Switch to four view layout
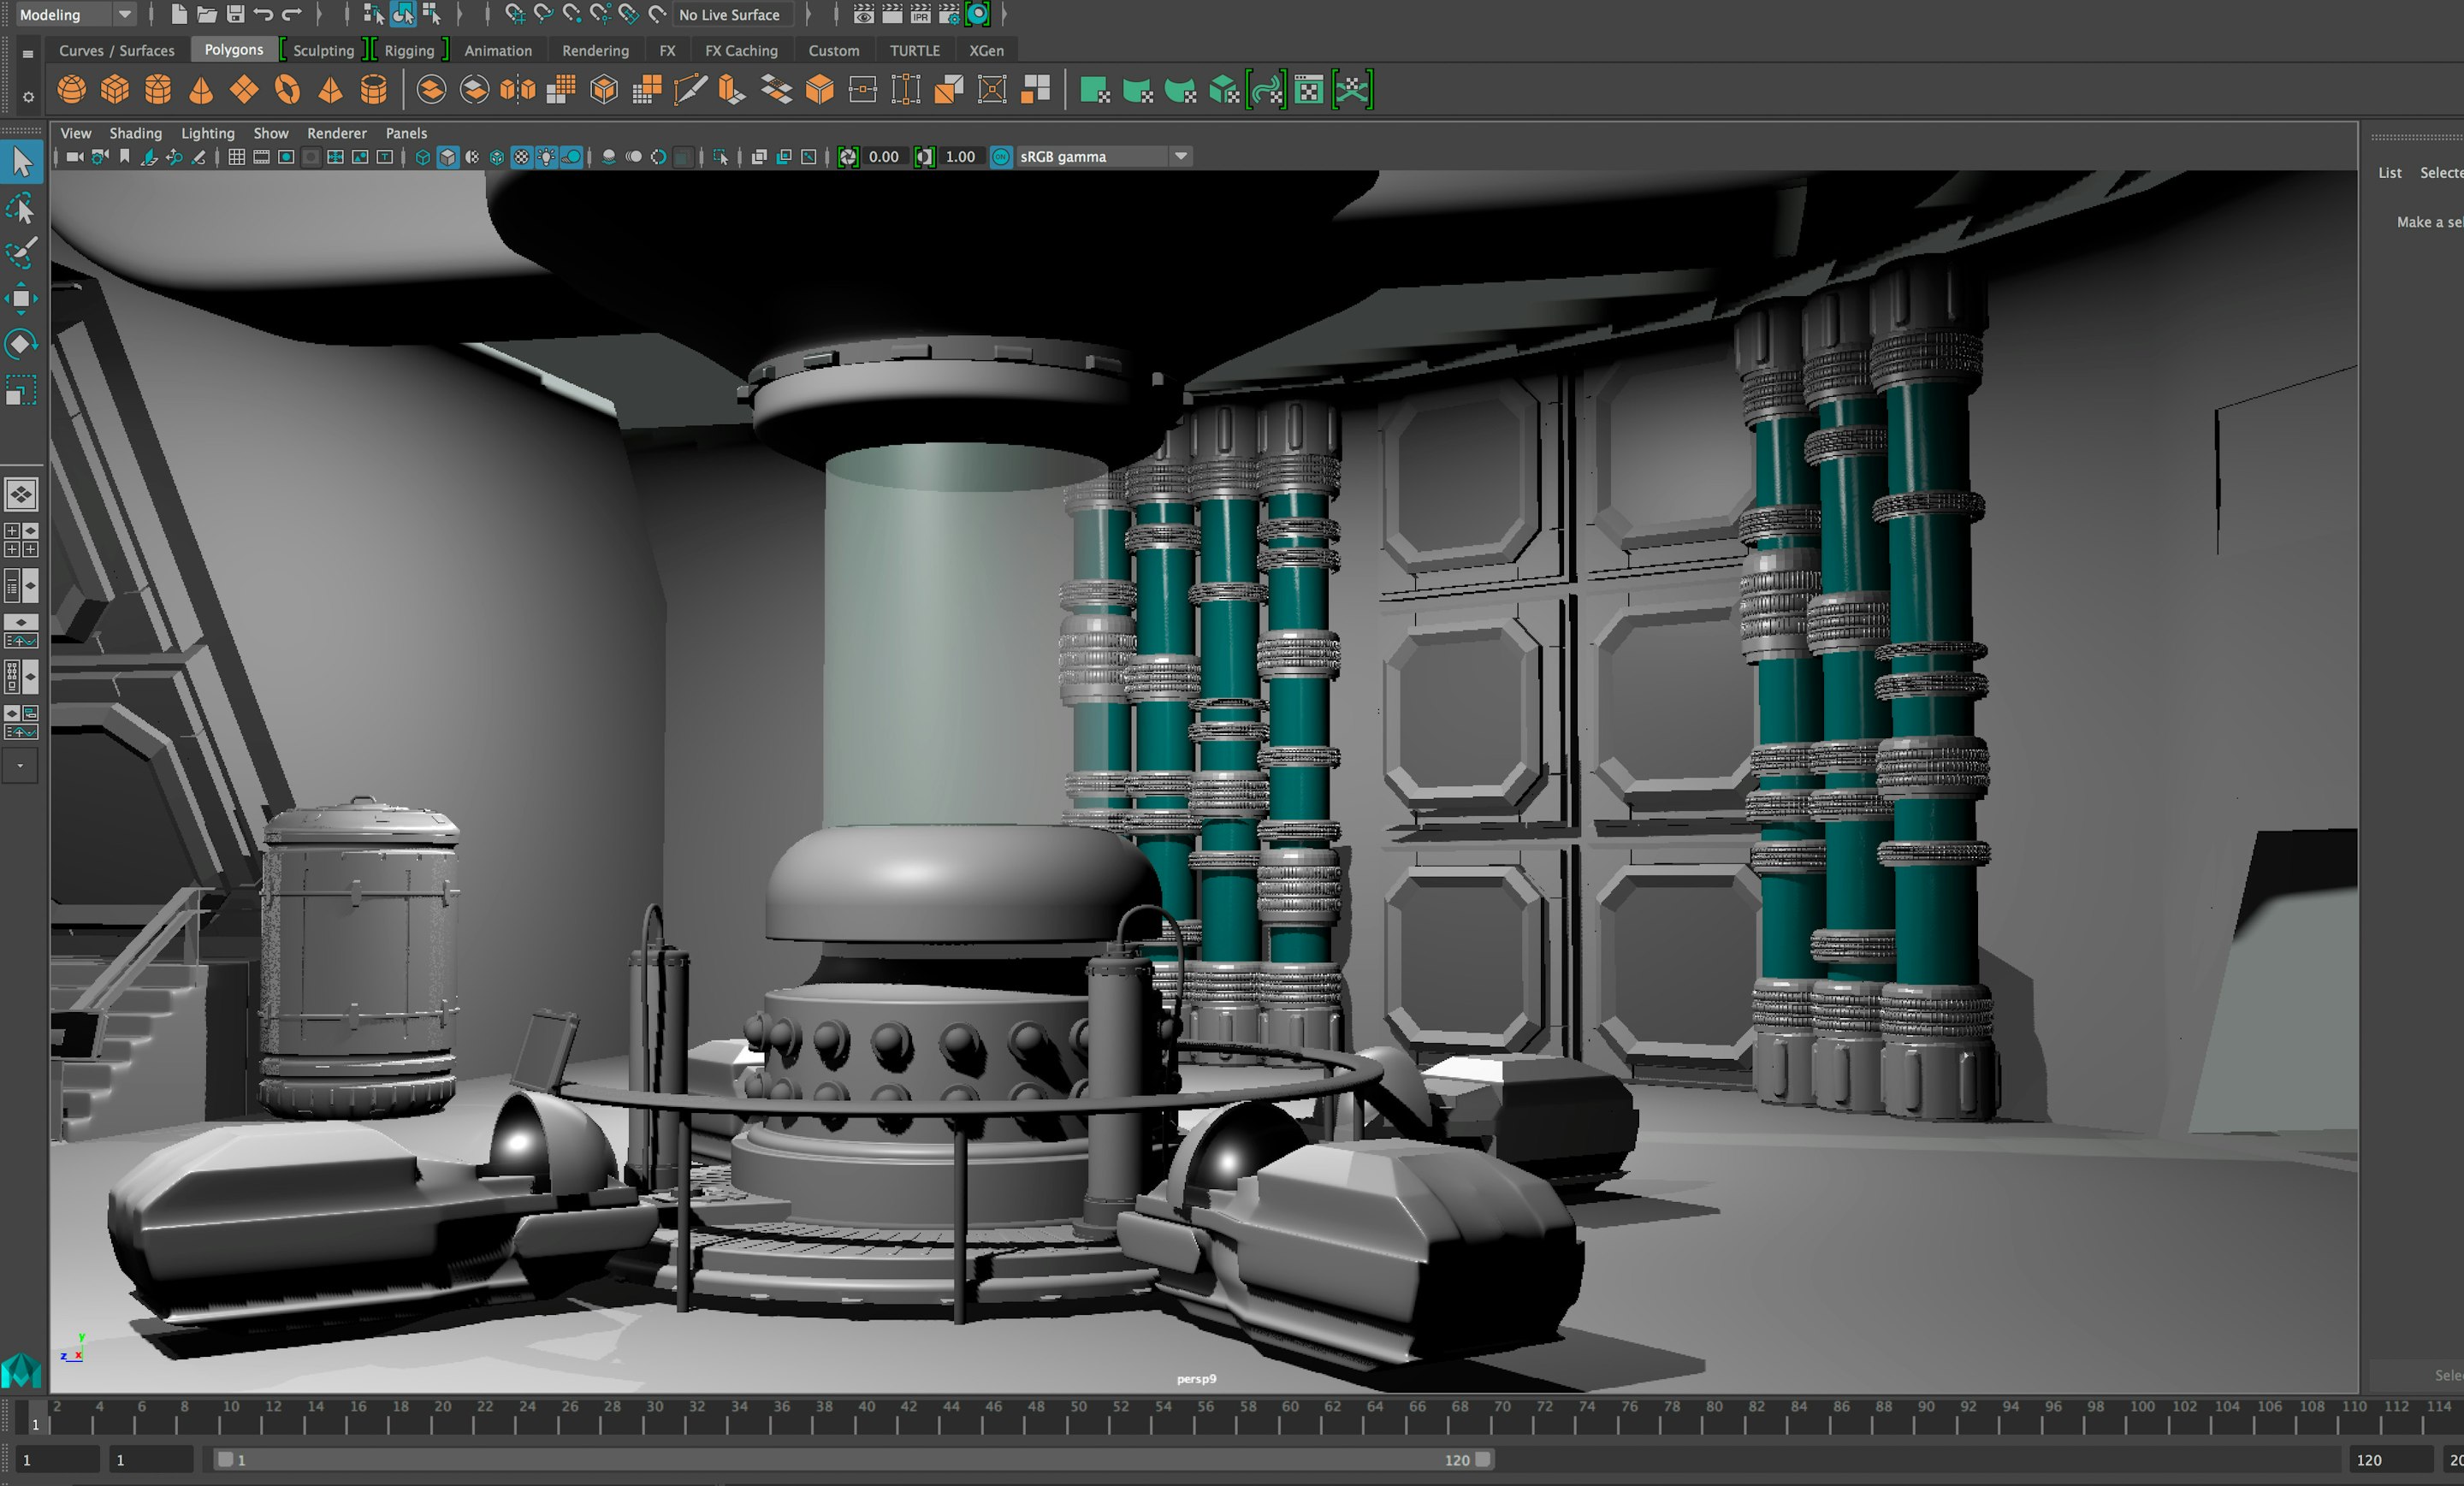 pyautogui.click(x=21, y=540)
